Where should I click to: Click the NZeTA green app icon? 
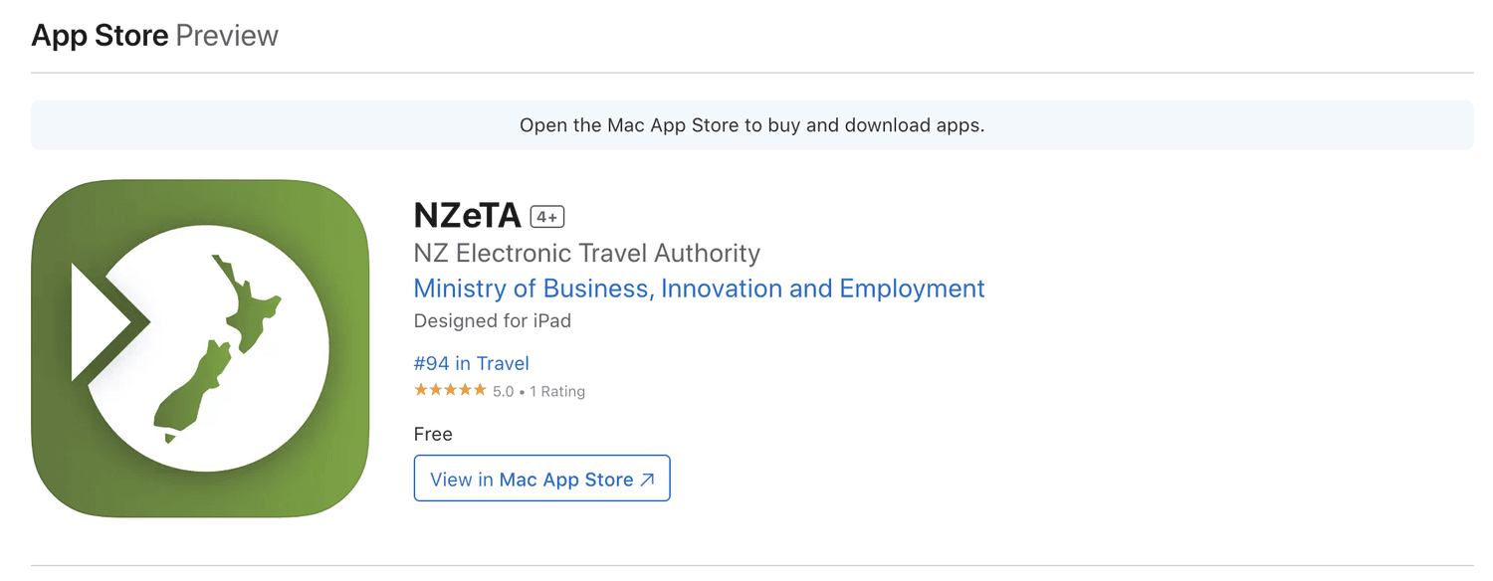[x=200, y=348]
